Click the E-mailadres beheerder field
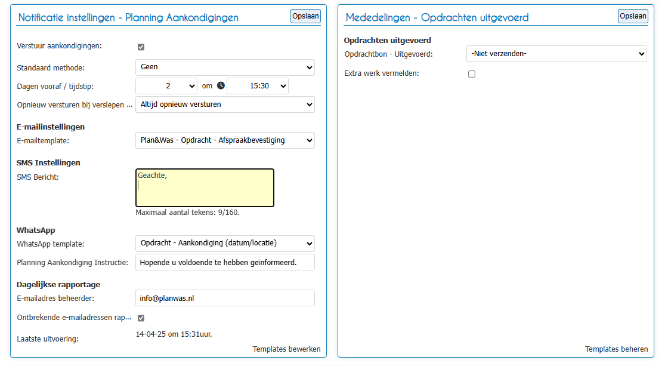The image size is (668, 366). click(225, 298)
